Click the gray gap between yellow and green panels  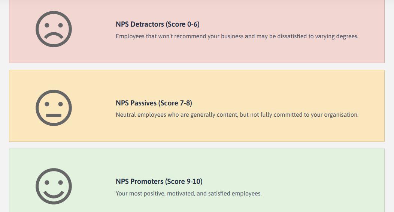tap(197, 145)
